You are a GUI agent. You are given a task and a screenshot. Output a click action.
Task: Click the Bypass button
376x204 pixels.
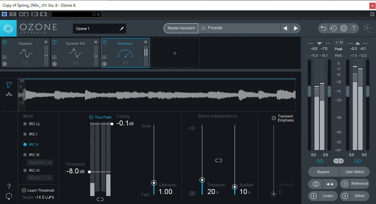(x=323, y=172)
